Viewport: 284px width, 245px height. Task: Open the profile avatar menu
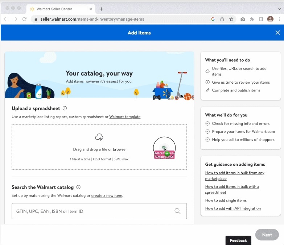[270, 19]
